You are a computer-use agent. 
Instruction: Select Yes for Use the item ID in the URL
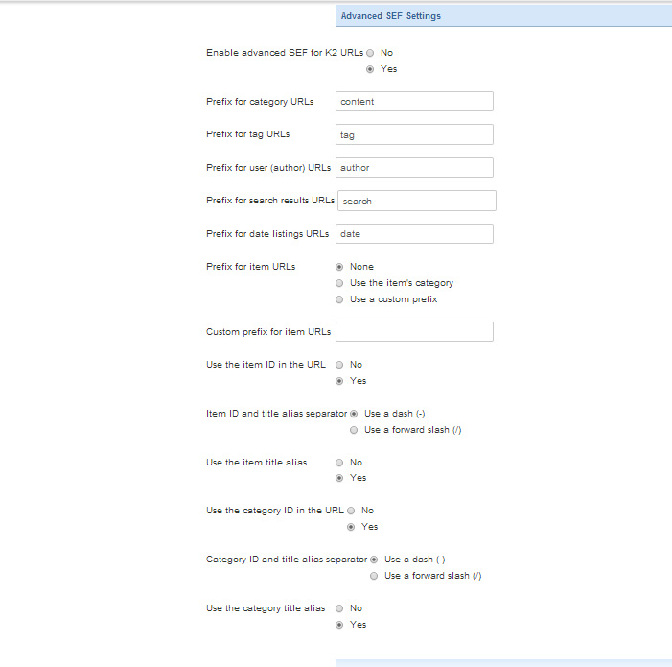(x=339, y=381)
